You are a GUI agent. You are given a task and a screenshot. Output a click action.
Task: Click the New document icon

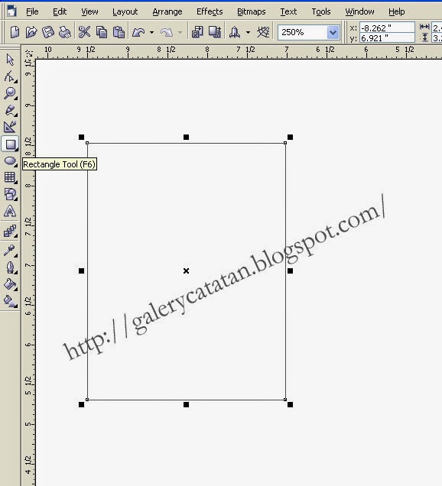tap(15, 32)
